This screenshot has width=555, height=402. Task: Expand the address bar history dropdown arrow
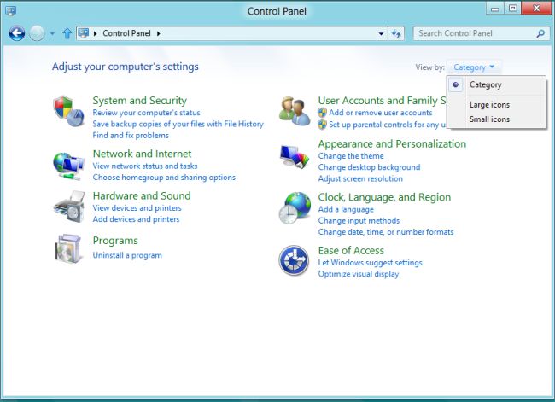click(x=381, y=33)
